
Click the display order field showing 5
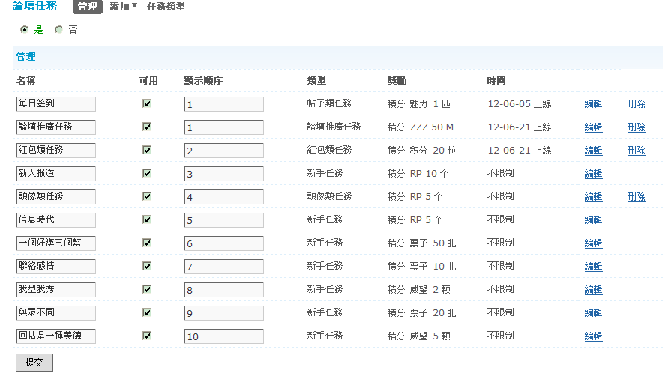click(x=223, y=219)
